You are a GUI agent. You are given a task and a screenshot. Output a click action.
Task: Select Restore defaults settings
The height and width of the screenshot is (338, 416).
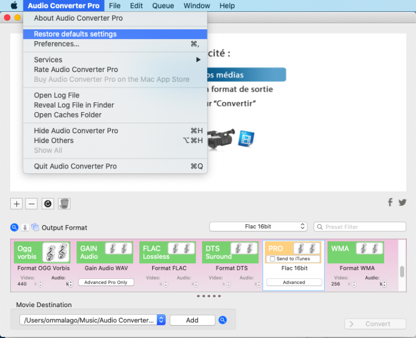pyautogui.click(x=115, y=34)
